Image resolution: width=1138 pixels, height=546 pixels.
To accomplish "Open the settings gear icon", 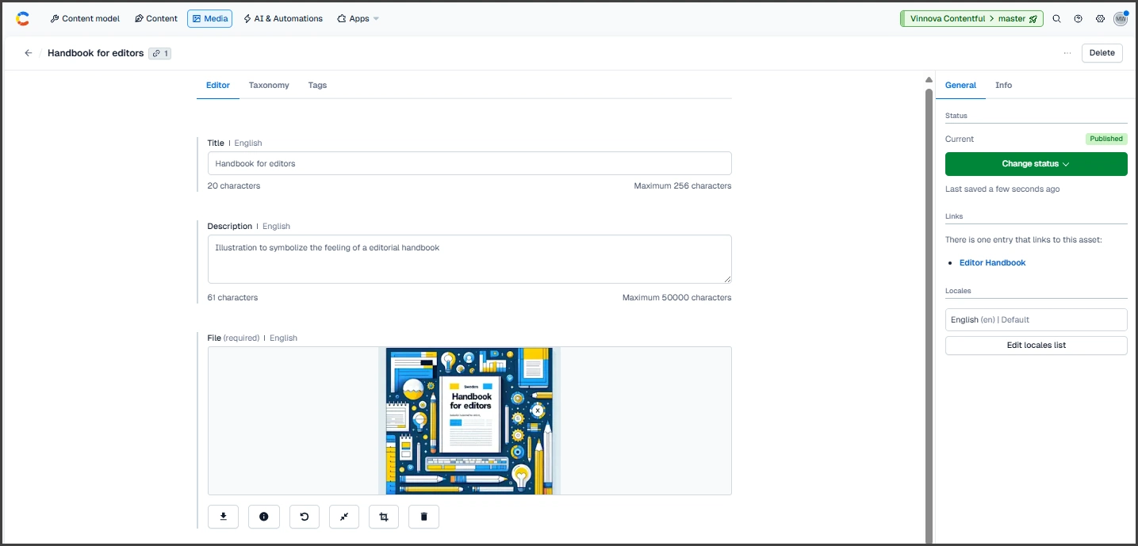I will (1100, 18).
